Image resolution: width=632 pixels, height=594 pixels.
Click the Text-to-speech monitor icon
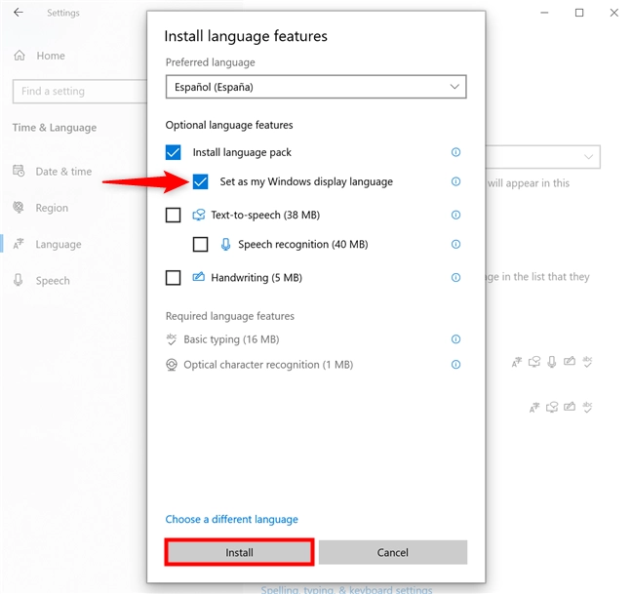pyautogui.click(x=198, y=215)
